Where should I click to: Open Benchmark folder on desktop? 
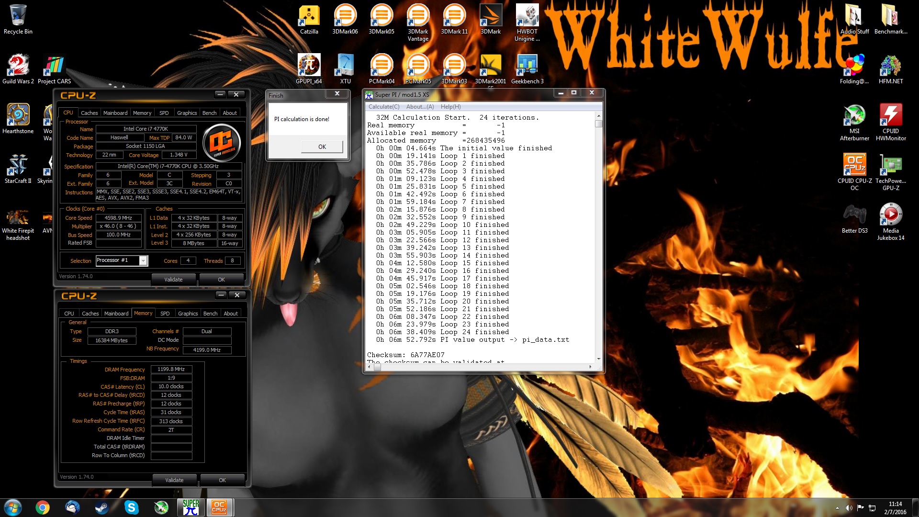pyautogui.click(x=891, y=19)
